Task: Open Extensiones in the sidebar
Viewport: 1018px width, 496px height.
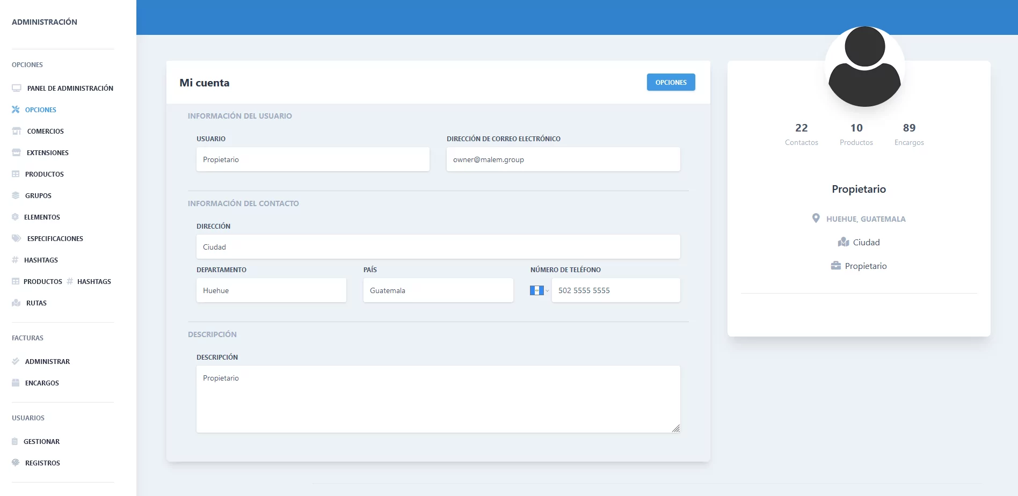Action: click(x=48, y=152)
